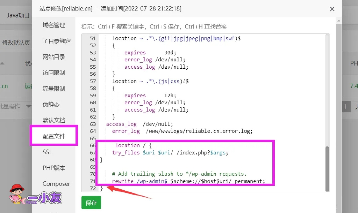Click the sort arrow in the table header

[2, 63]
